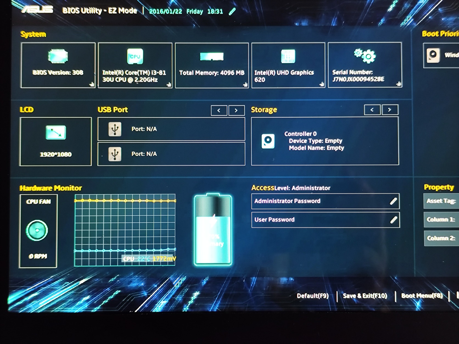Click the UHD Graphics chip icon

pyautogui.click(x=288, y=56)
